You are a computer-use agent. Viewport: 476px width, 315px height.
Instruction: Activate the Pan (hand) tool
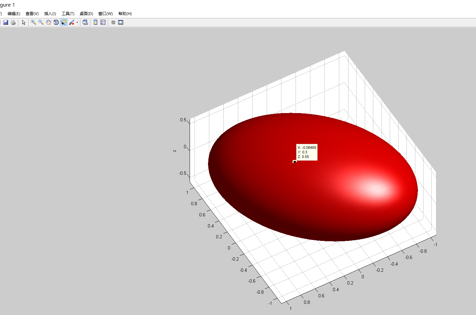(x=48, y=22)
